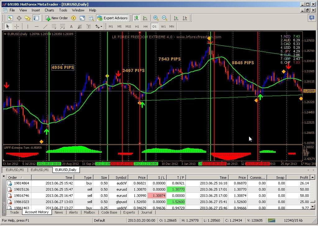
Task: Switch to the Trade terminal tab
Action: click(x=14, y=212)
